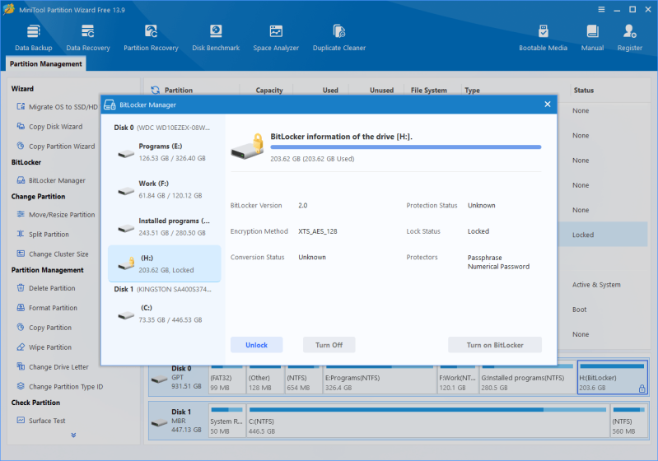Create Bootable Media
The height and width of the screenshot is (461, 658).
click(x=543, y=38)
